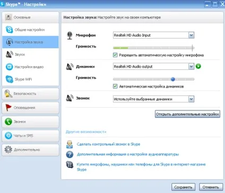Click the microphone Громкость level bar
225x193 pixels.
pyautogui.click(x=153, y=48)
